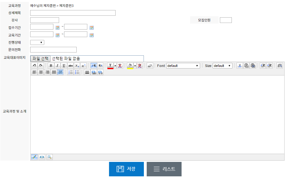The height and width of the screenshot is (182, 289).
Task: Remove the text color
Action: pos(120,66)
